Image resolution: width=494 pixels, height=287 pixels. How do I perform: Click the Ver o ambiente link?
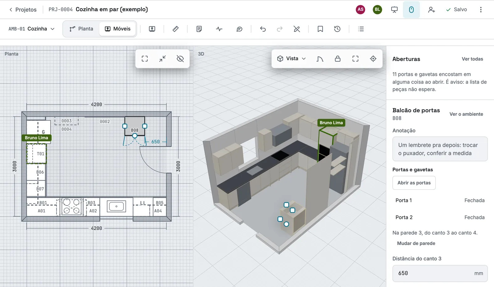pos(466,114)
